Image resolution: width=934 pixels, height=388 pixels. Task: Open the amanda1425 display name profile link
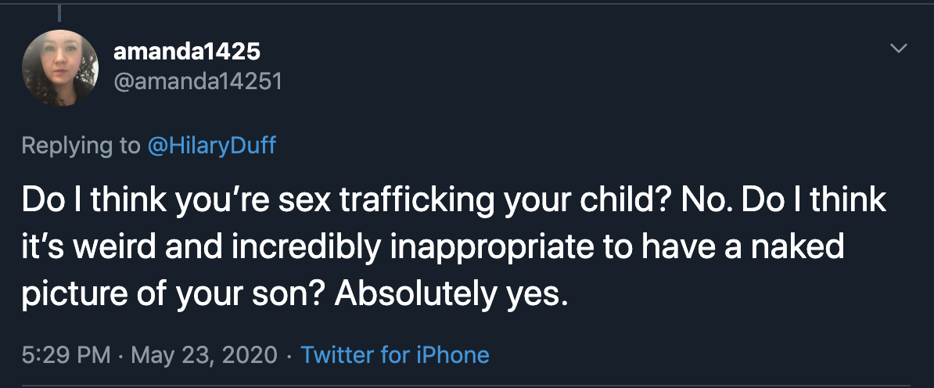[x=187, y=52]
